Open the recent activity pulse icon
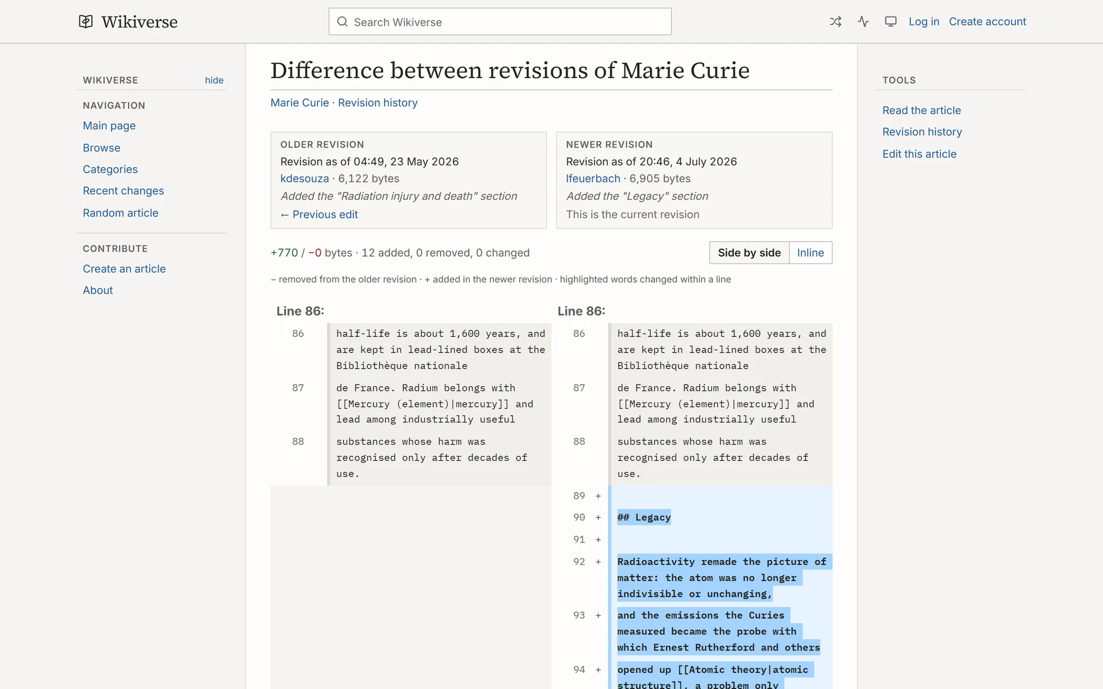This screenshot has width=1103, height=689. click(863, 22)
